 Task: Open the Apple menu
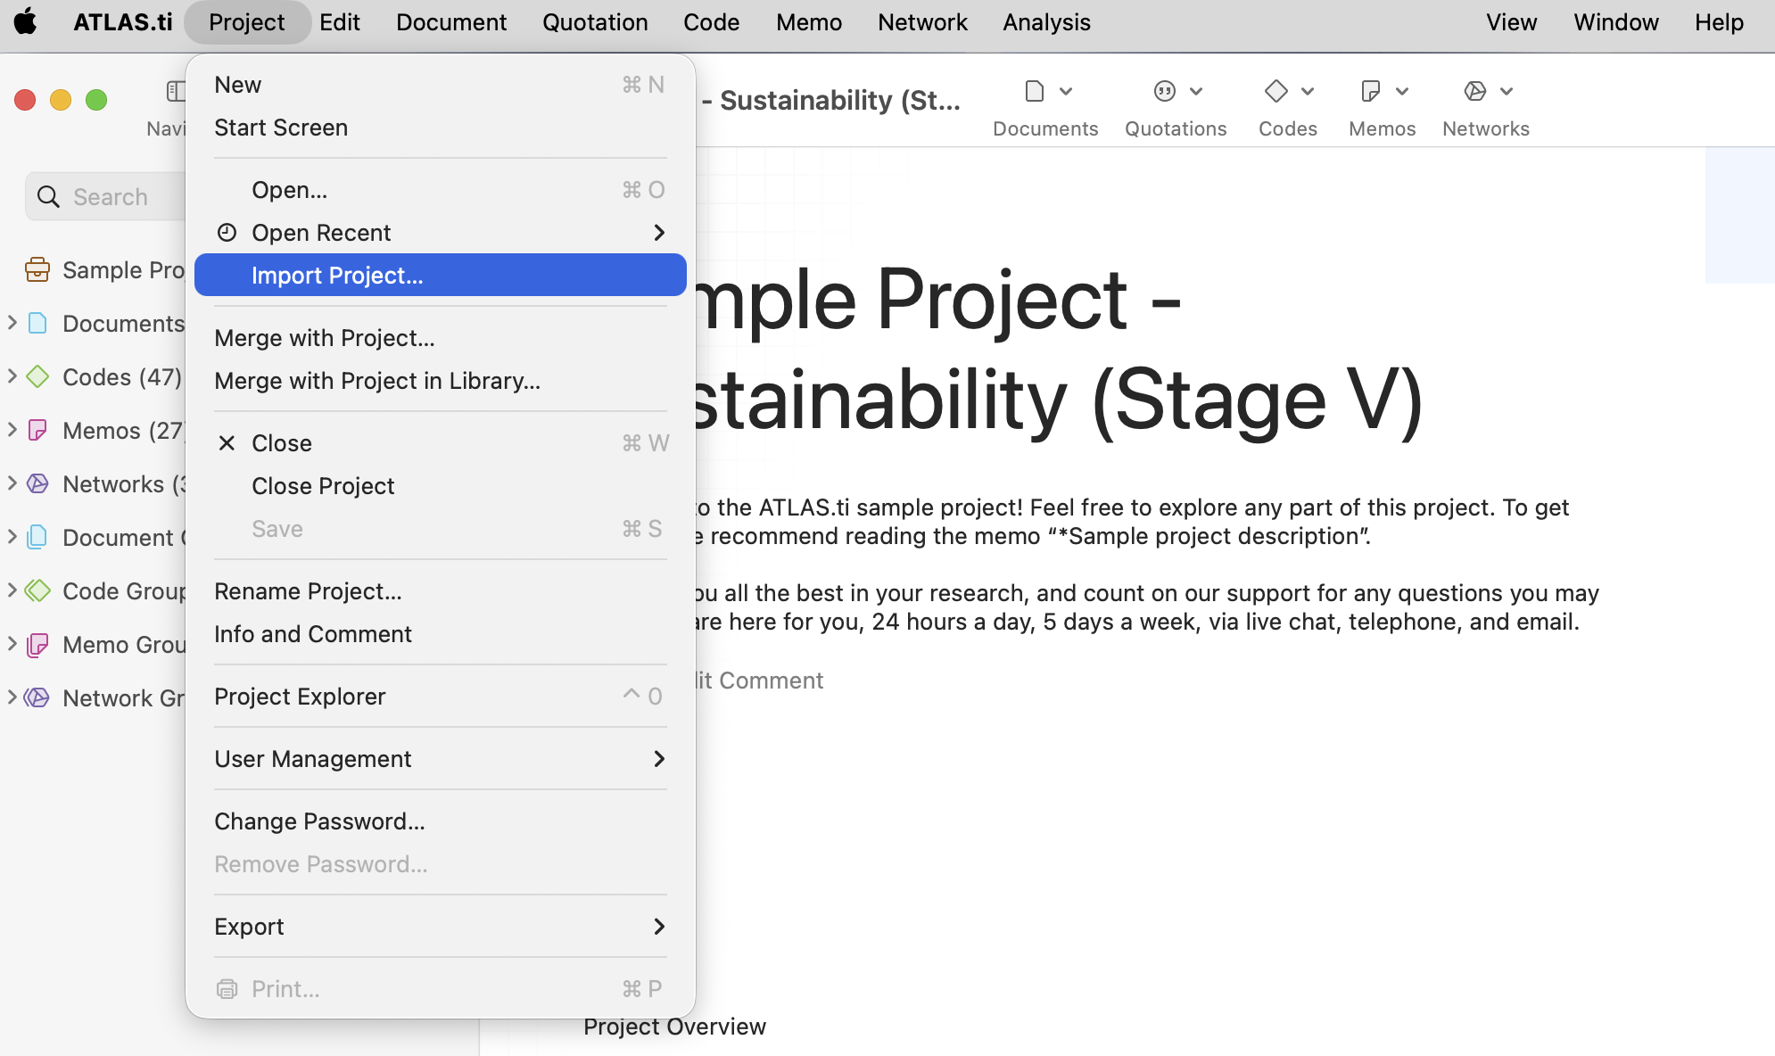coord(26,21)
